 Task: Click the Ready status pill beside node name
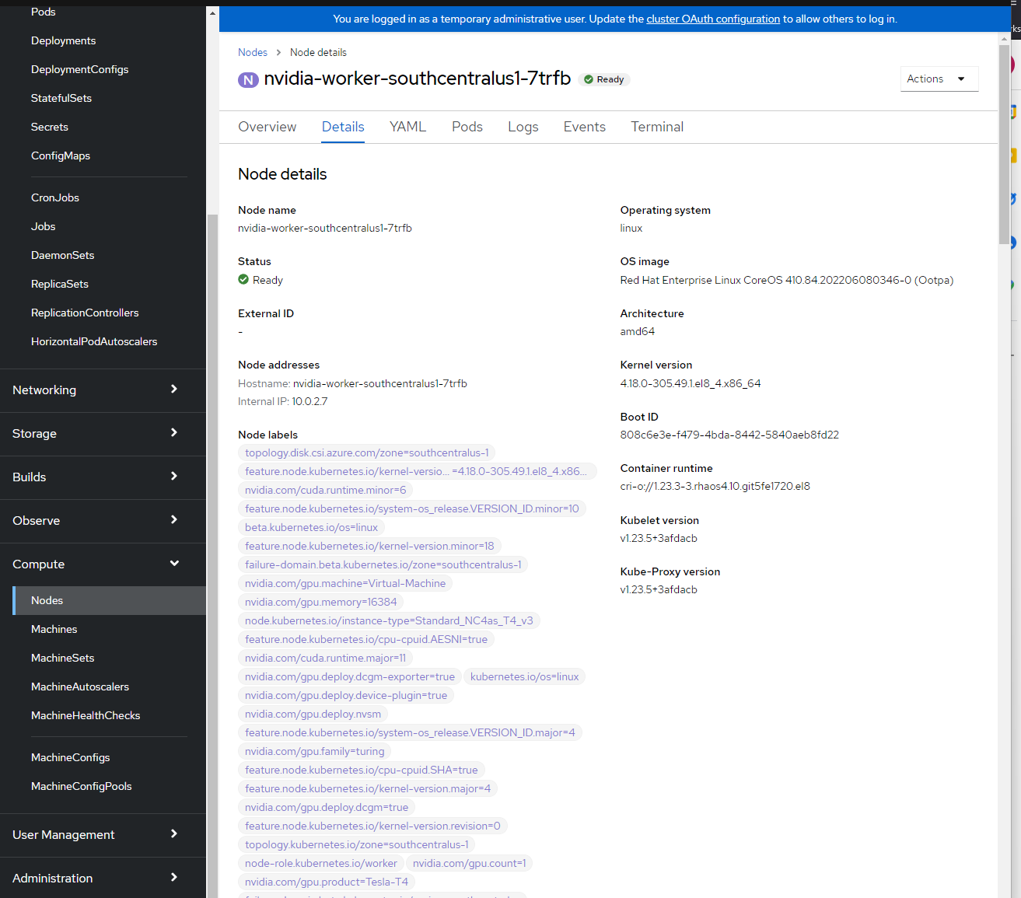tap(604, 79)
